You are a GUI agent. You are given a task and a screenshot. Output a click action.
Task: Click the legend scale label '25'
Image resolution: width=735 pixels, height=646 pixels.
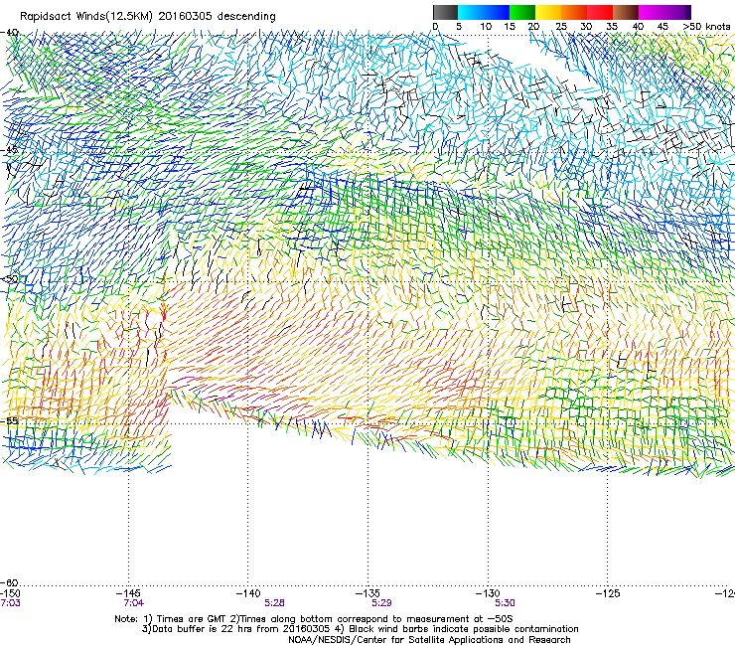coord(561,27)
